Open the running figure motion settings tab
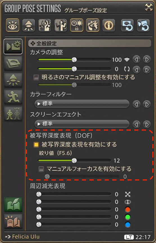The width and height of the screenshot is (156, 243). tap(13, 97)
